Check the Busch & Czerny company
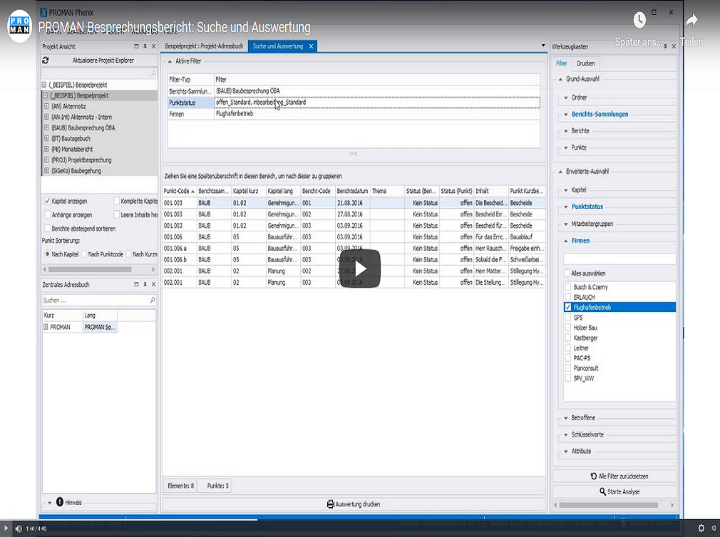 point(568,287)
